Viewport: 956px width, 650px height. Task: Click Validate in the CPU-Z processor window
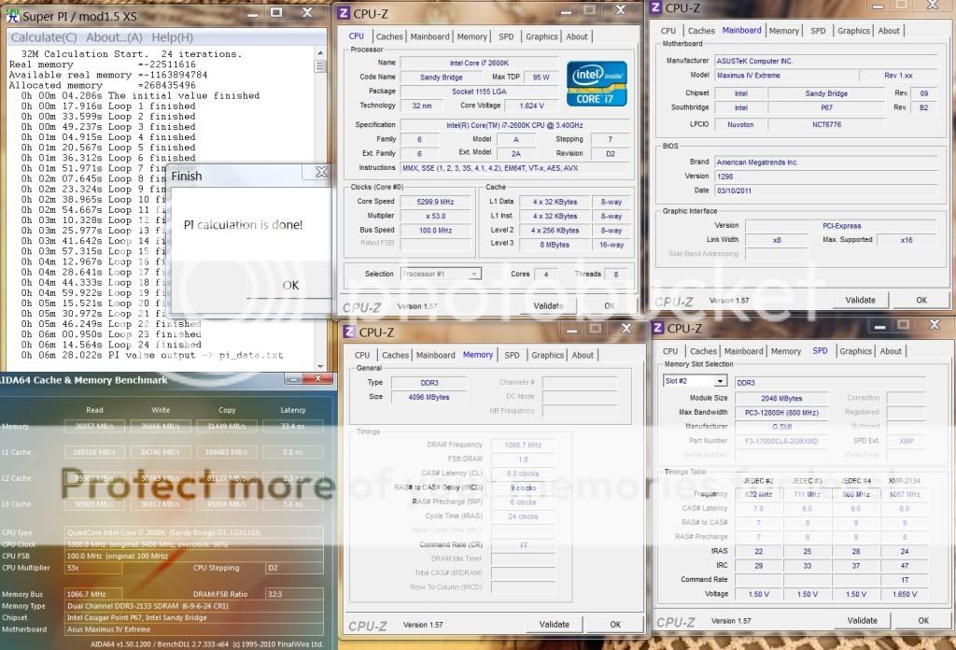(548, 305)
